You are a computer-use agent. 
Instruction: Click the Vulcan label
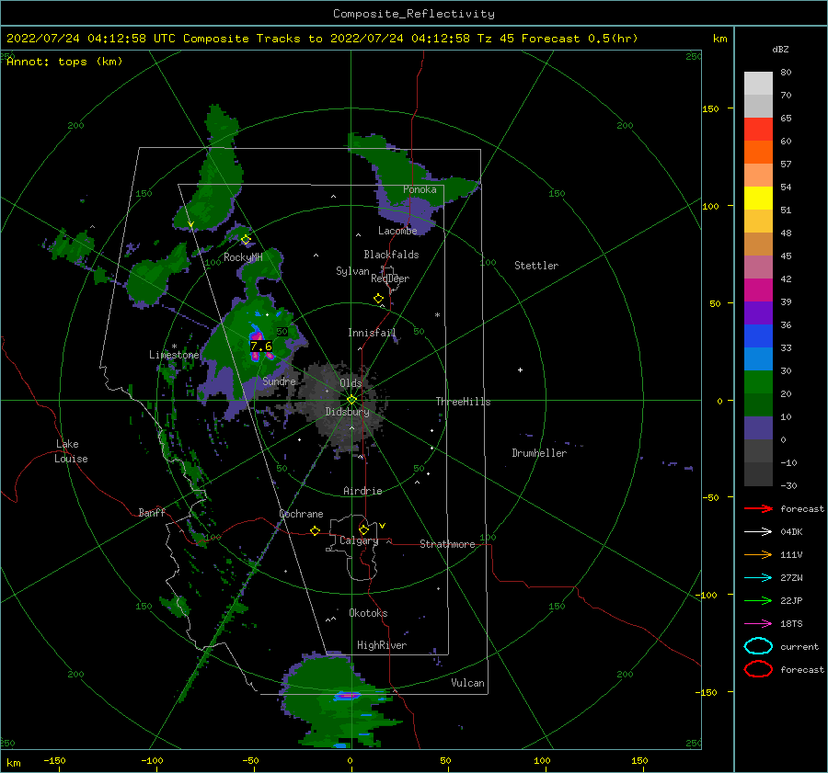click(468, 683)
